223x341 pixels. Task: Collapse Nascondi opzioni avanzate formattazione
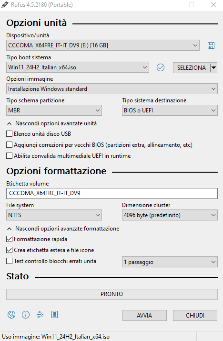pyautogui.click(x=63, y=229)
